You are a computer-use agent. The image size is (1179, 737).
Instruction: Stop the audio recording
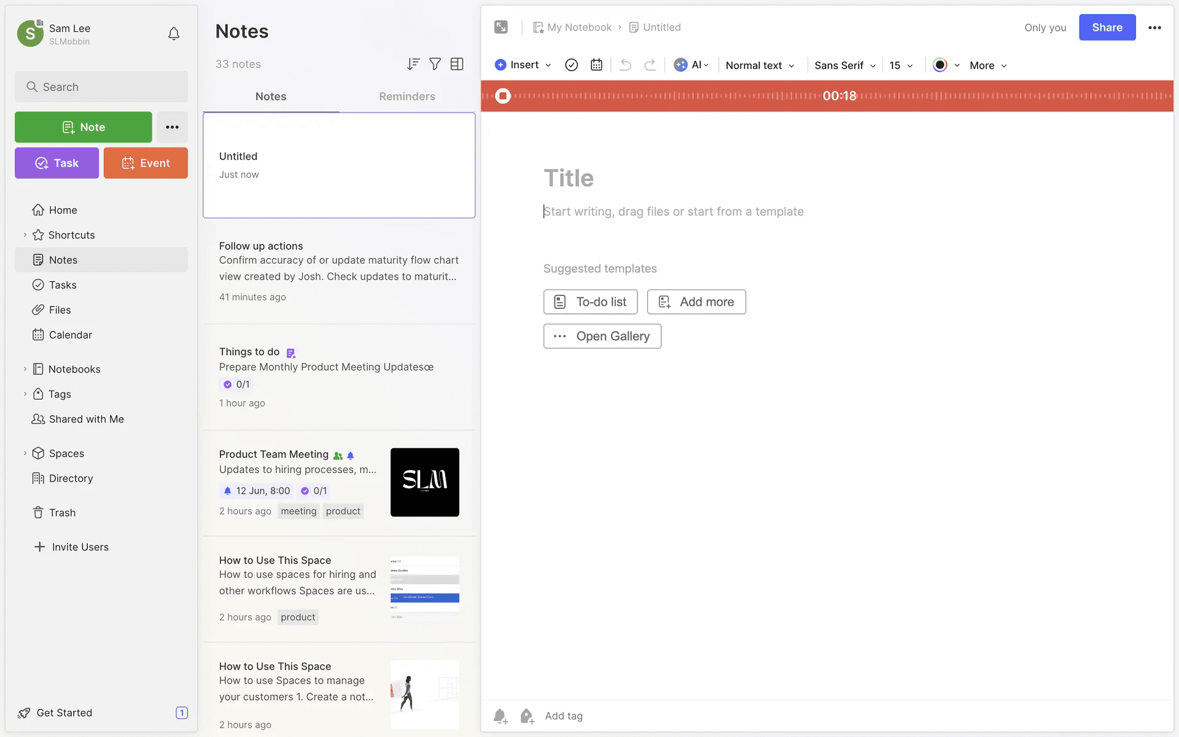coord(503,96)
